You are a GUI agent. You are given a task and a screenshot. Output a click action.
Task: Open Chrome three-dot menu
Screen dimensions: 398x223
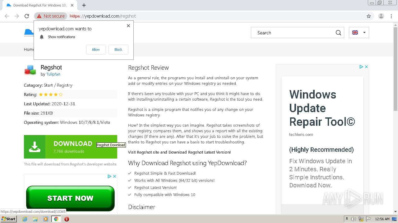tap(391, 16)
